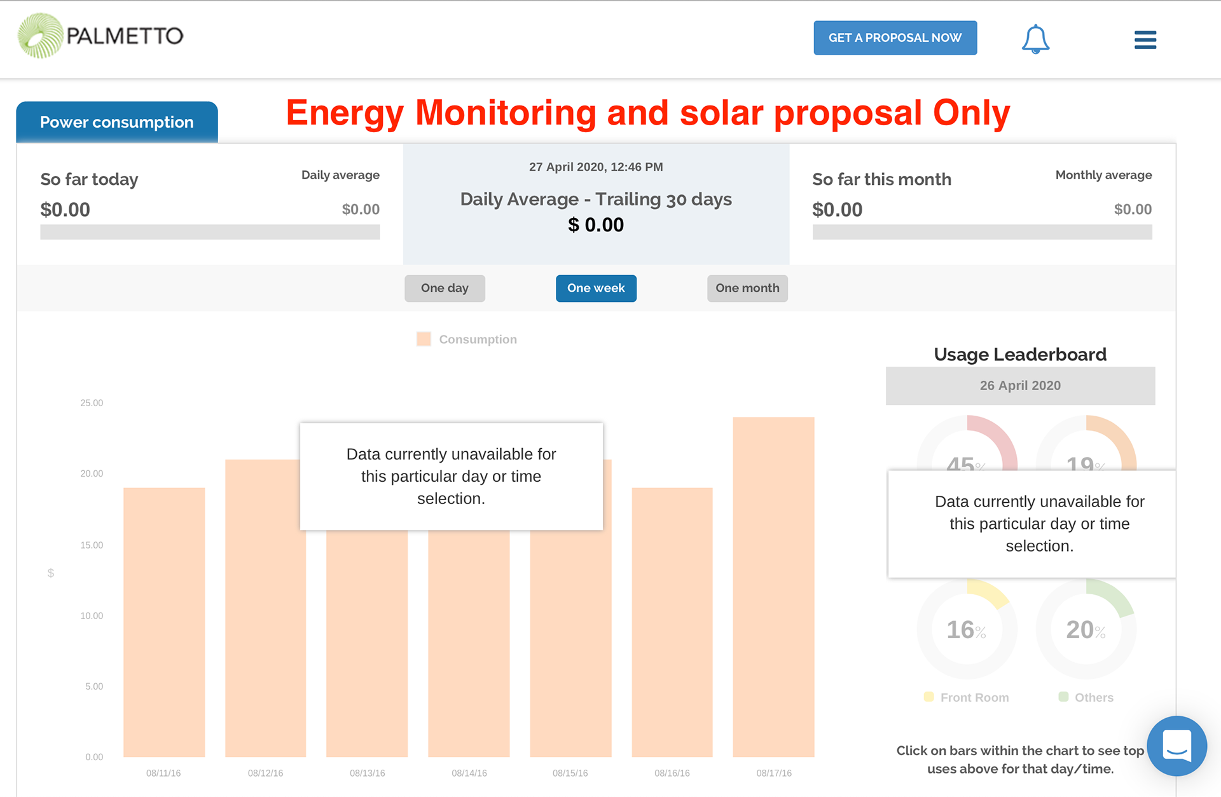This screenshot has height=797, width=1221.
Task: Open the chat support widget
Action: pos(1176,746)
